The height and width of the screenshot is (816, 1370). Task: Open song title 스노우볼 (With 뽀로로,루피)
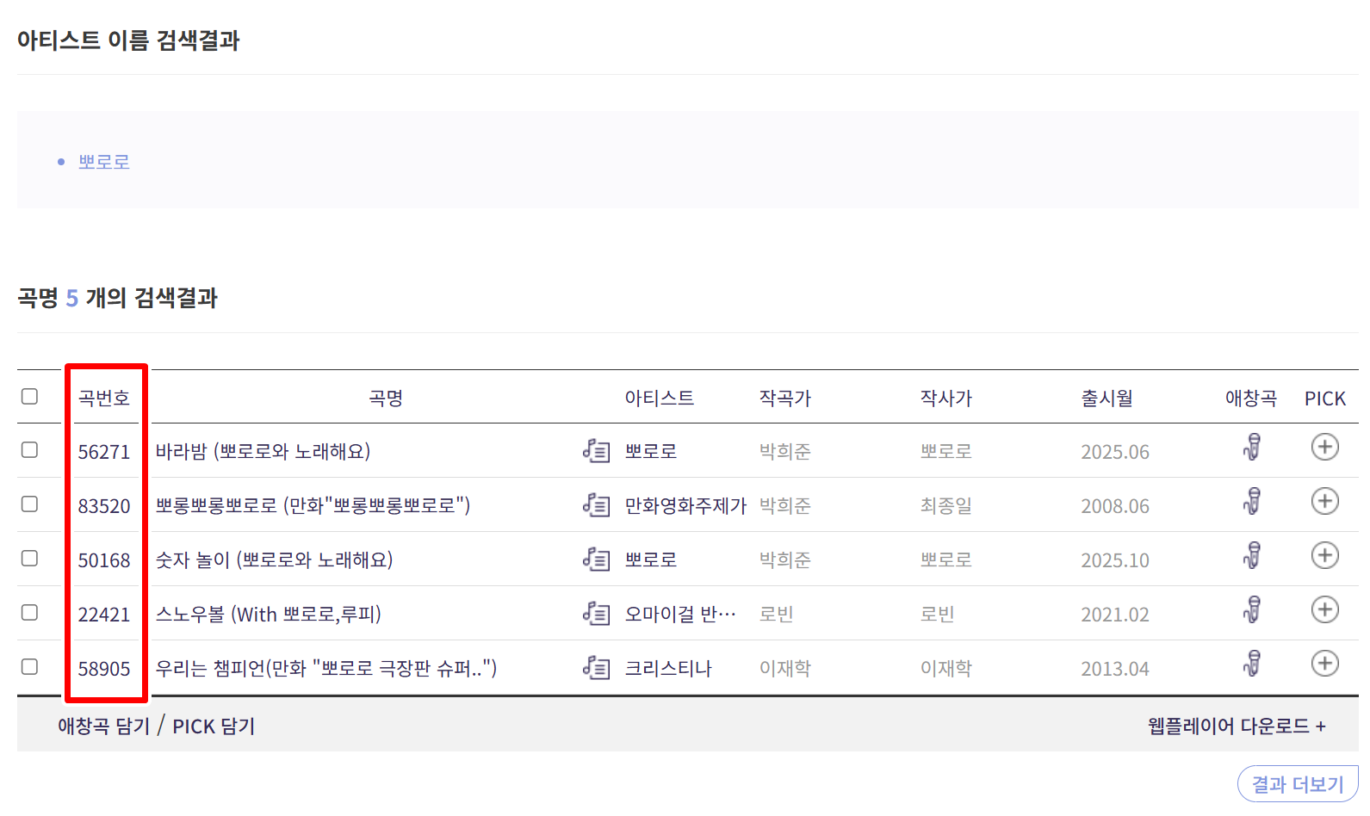click(x=268, y=614)
